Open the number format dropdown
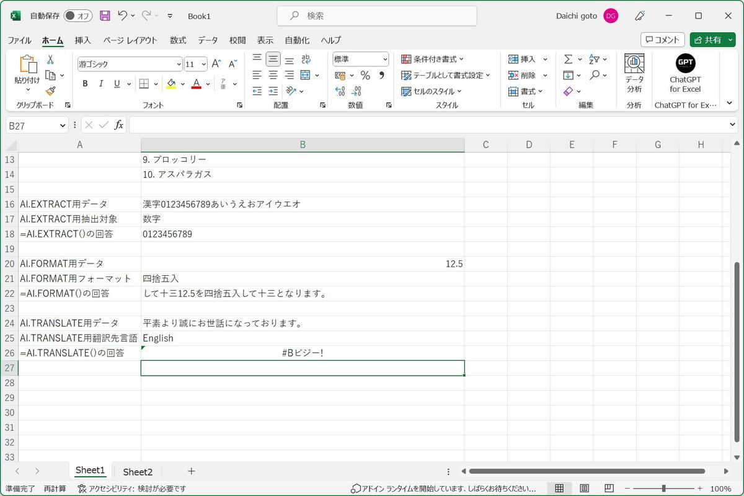Viewport: 744px width, 496px height. [385, 60]
